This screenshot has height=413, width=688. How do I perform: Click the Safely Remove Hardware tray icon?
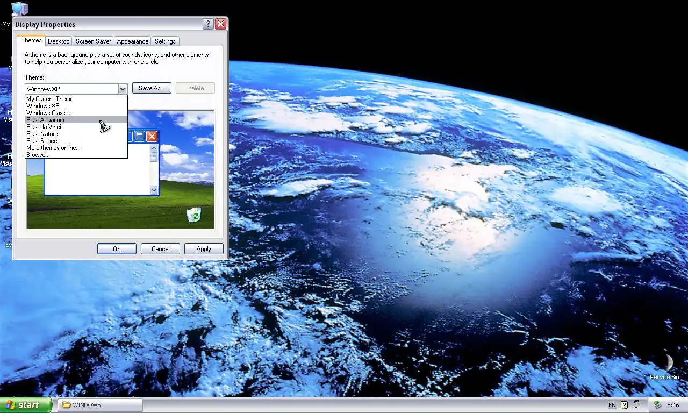tap(657, 405)
